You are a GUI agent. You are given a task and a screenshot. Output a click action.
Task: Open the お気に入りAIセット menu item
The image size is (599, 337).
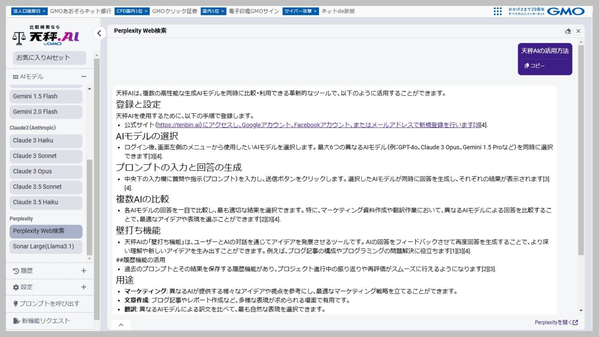tap(49, 58)
